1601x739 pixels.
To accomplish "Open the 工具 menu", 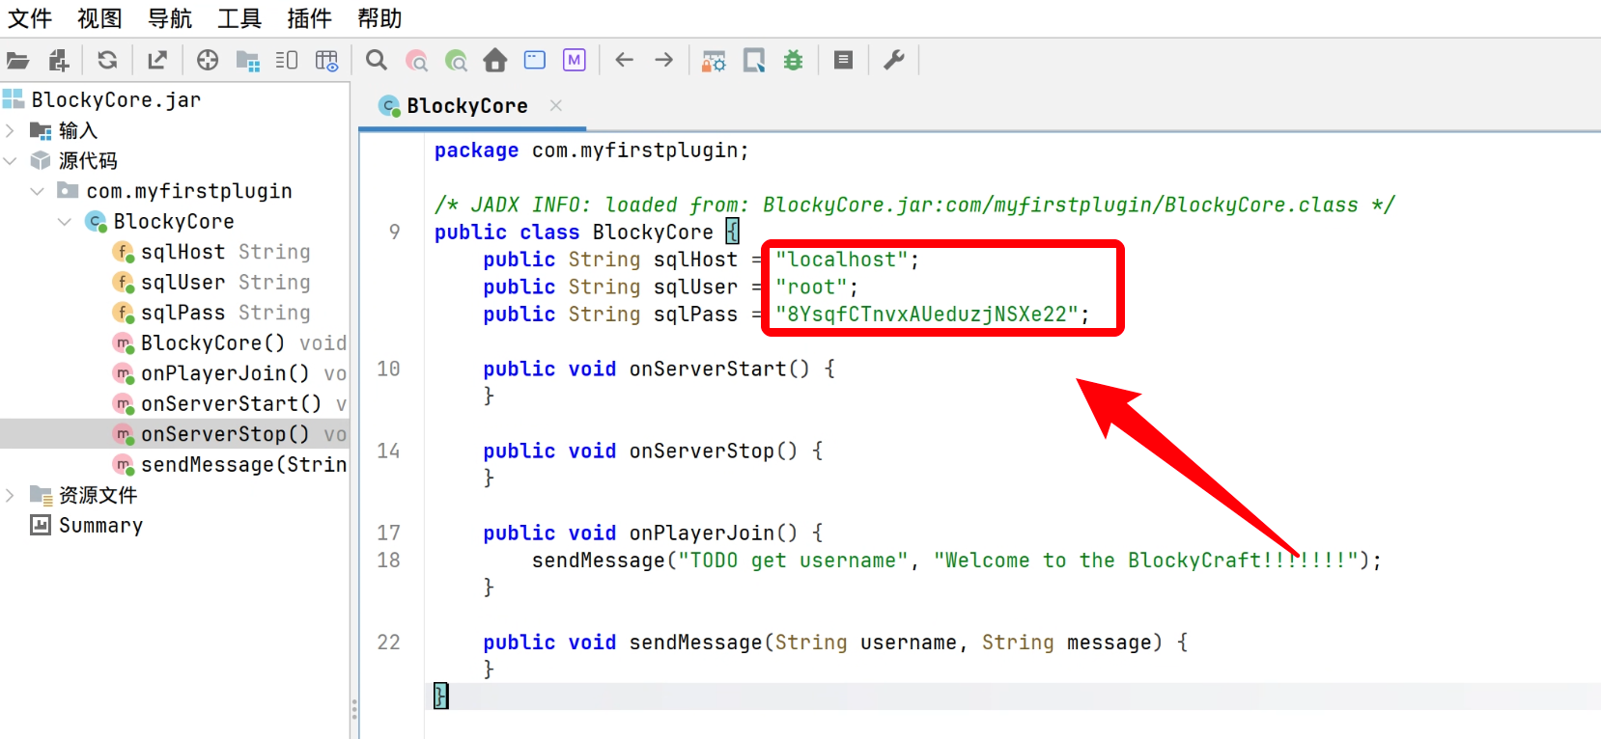I will coord(239,18).
